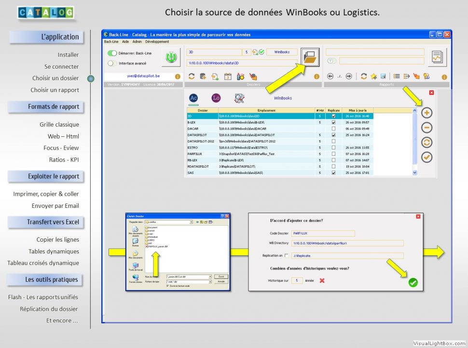Image resolution: width=468 pixels, height=348 pixels.
Task: Select the Lo Logistics source icon
Action: point(216,98)
